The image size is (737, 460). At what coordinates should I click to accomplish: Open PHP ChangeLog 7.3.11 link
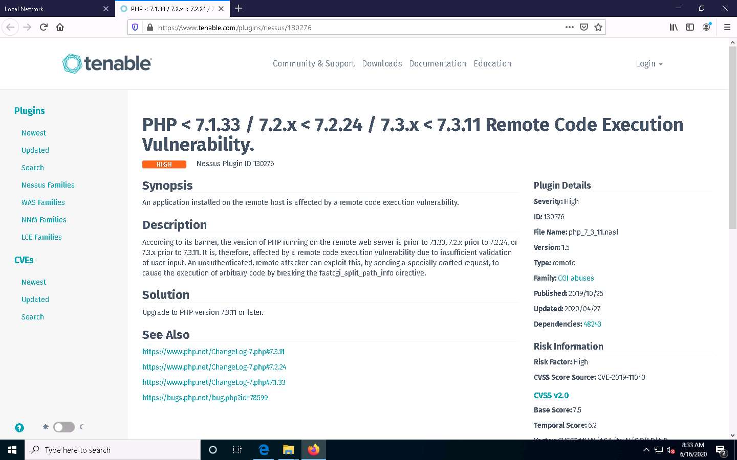(213, 352)
